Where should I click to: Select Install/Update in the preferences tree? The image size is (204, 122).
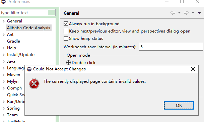point(21,55)
